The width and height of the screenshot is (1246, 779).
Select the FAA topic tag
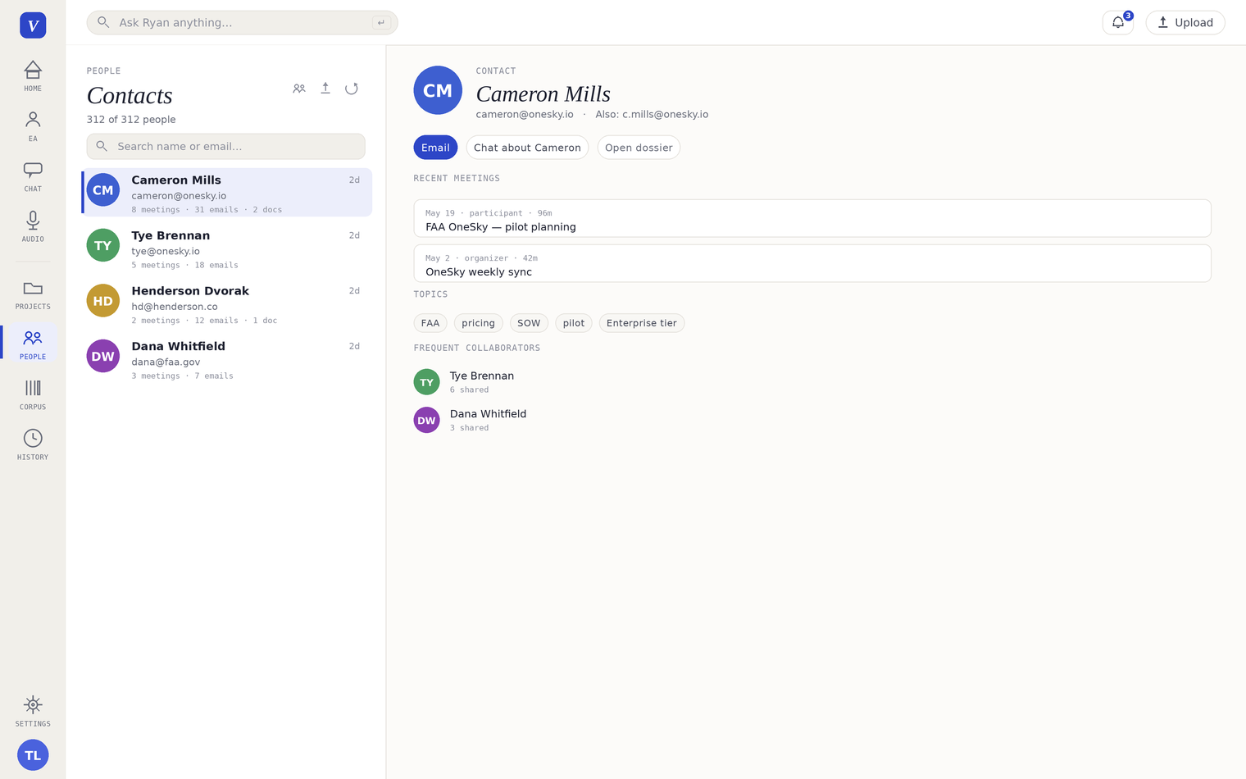click(x=430, y=323)
